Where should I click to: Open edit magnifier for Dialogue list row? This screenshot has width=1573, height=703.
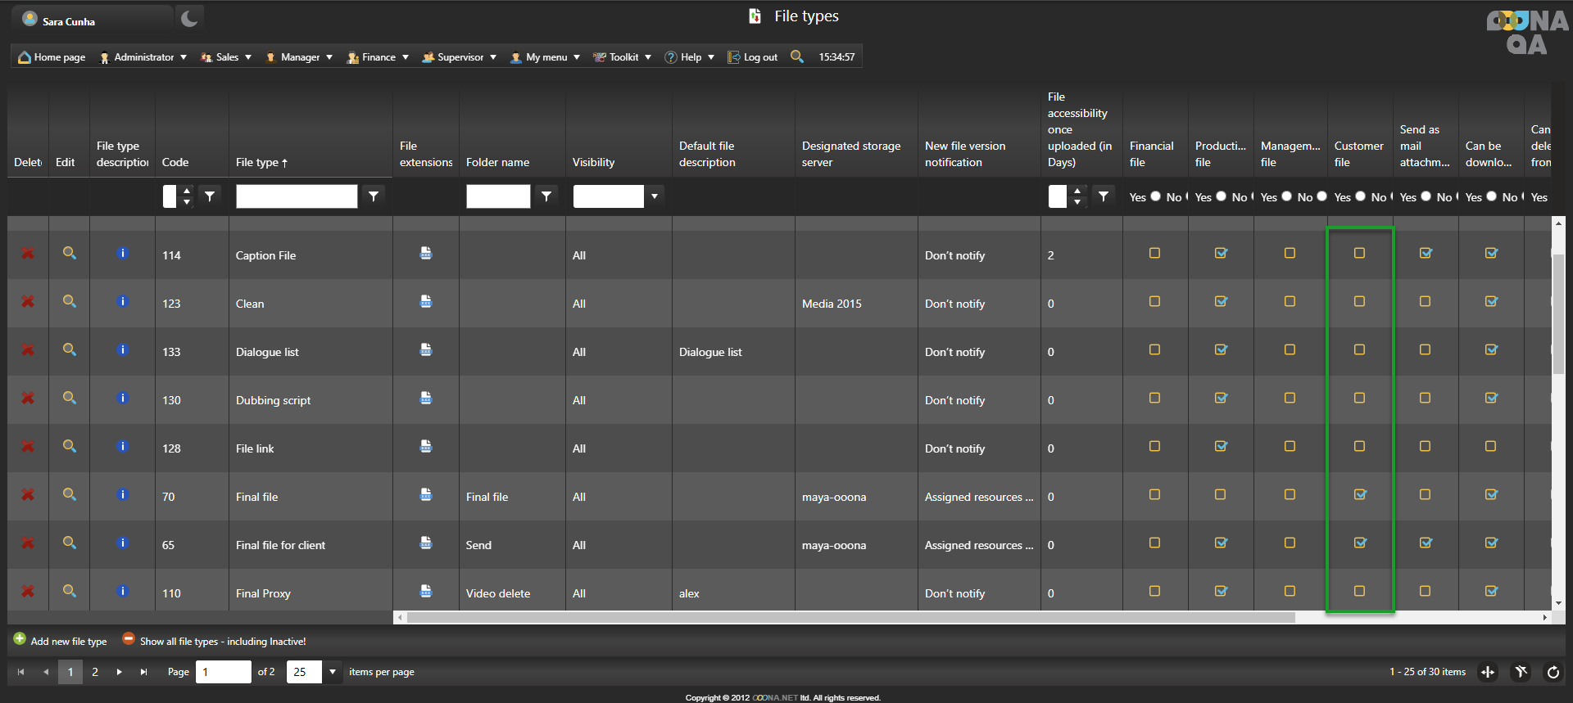click(70, 350)
